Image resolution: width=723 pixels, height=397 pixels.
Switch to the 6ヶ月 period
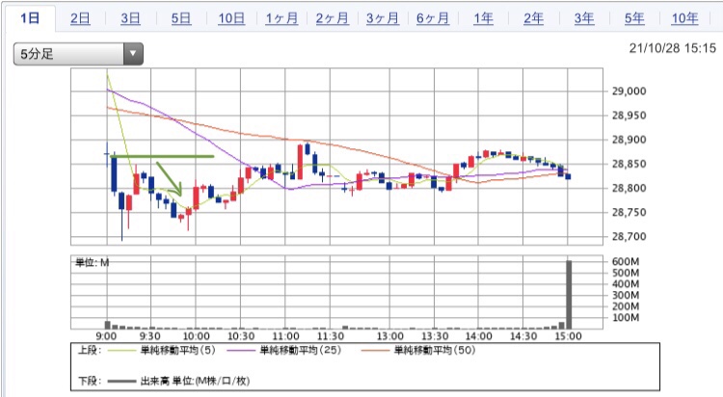click(433, 18)
